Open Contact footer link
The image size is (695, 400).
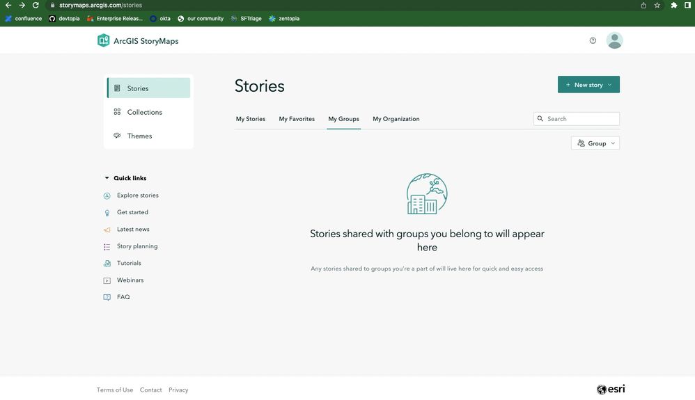pyautogui.click(x=150, y=390)
